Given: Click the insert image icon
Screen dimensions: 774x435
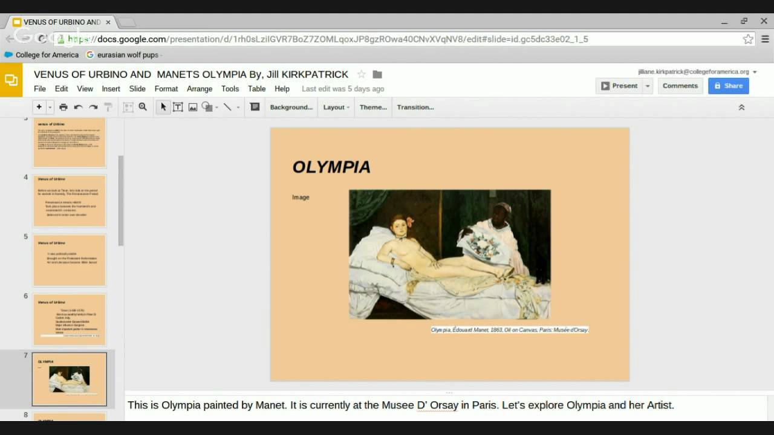Looking at the screenshot, I should (193, 107).
